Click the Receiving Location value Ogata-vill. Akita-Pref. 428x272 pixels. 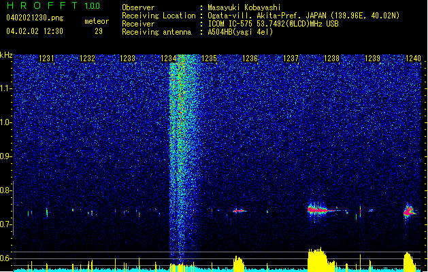pyautogui.click(x=256, y=16)
